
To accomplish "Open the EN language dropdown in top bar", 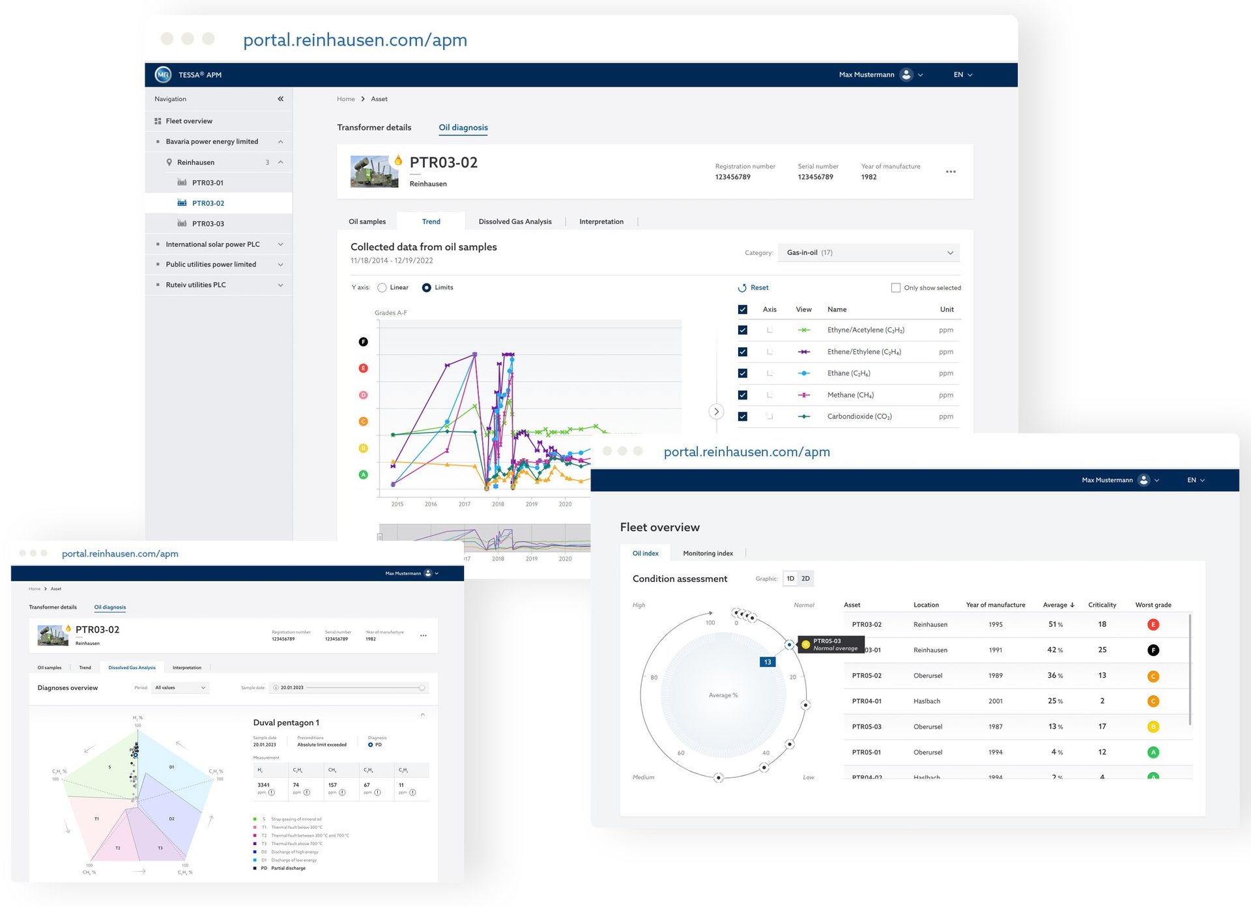I will [x=962, y=75].
